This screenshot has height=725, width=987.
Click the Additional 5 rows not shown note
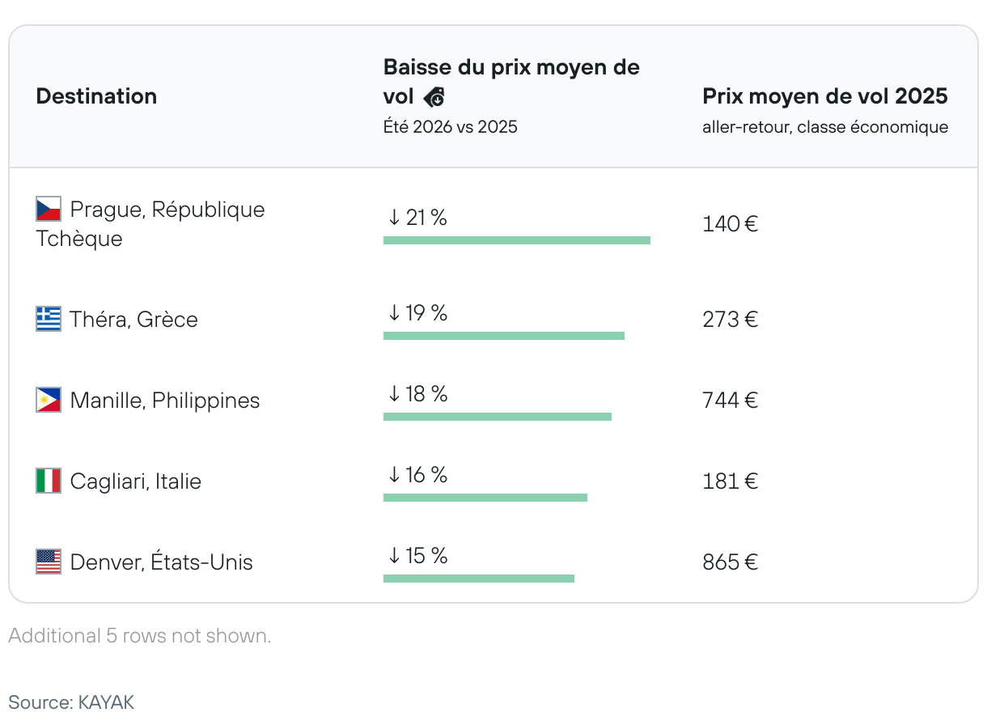coord(140,636)
